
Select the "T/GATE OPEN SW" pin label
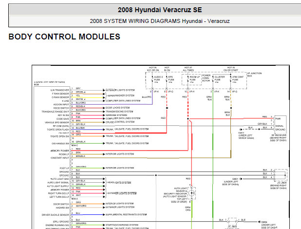click(x=59, y=136)
